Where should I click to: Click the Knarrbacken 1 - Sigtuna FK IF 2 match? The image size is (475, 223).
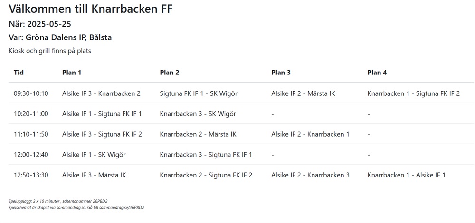(x=413, y=93)
